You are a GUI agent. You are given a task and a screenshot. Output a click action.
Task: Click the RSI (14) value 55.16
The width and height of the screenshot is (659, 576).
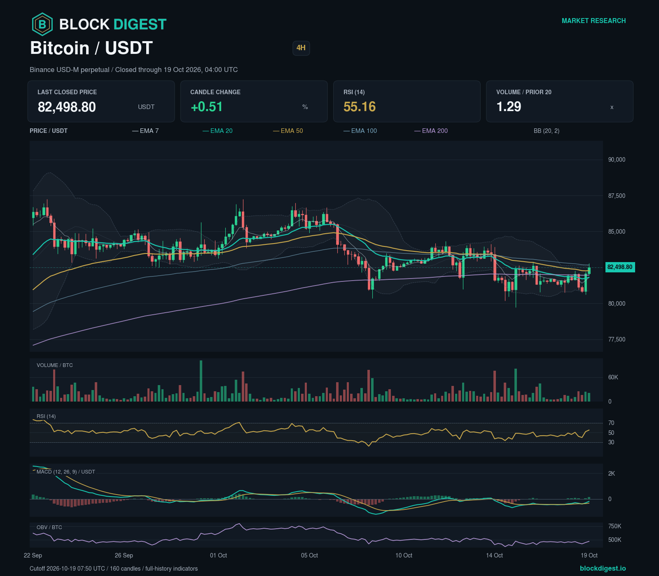(360, 107)
